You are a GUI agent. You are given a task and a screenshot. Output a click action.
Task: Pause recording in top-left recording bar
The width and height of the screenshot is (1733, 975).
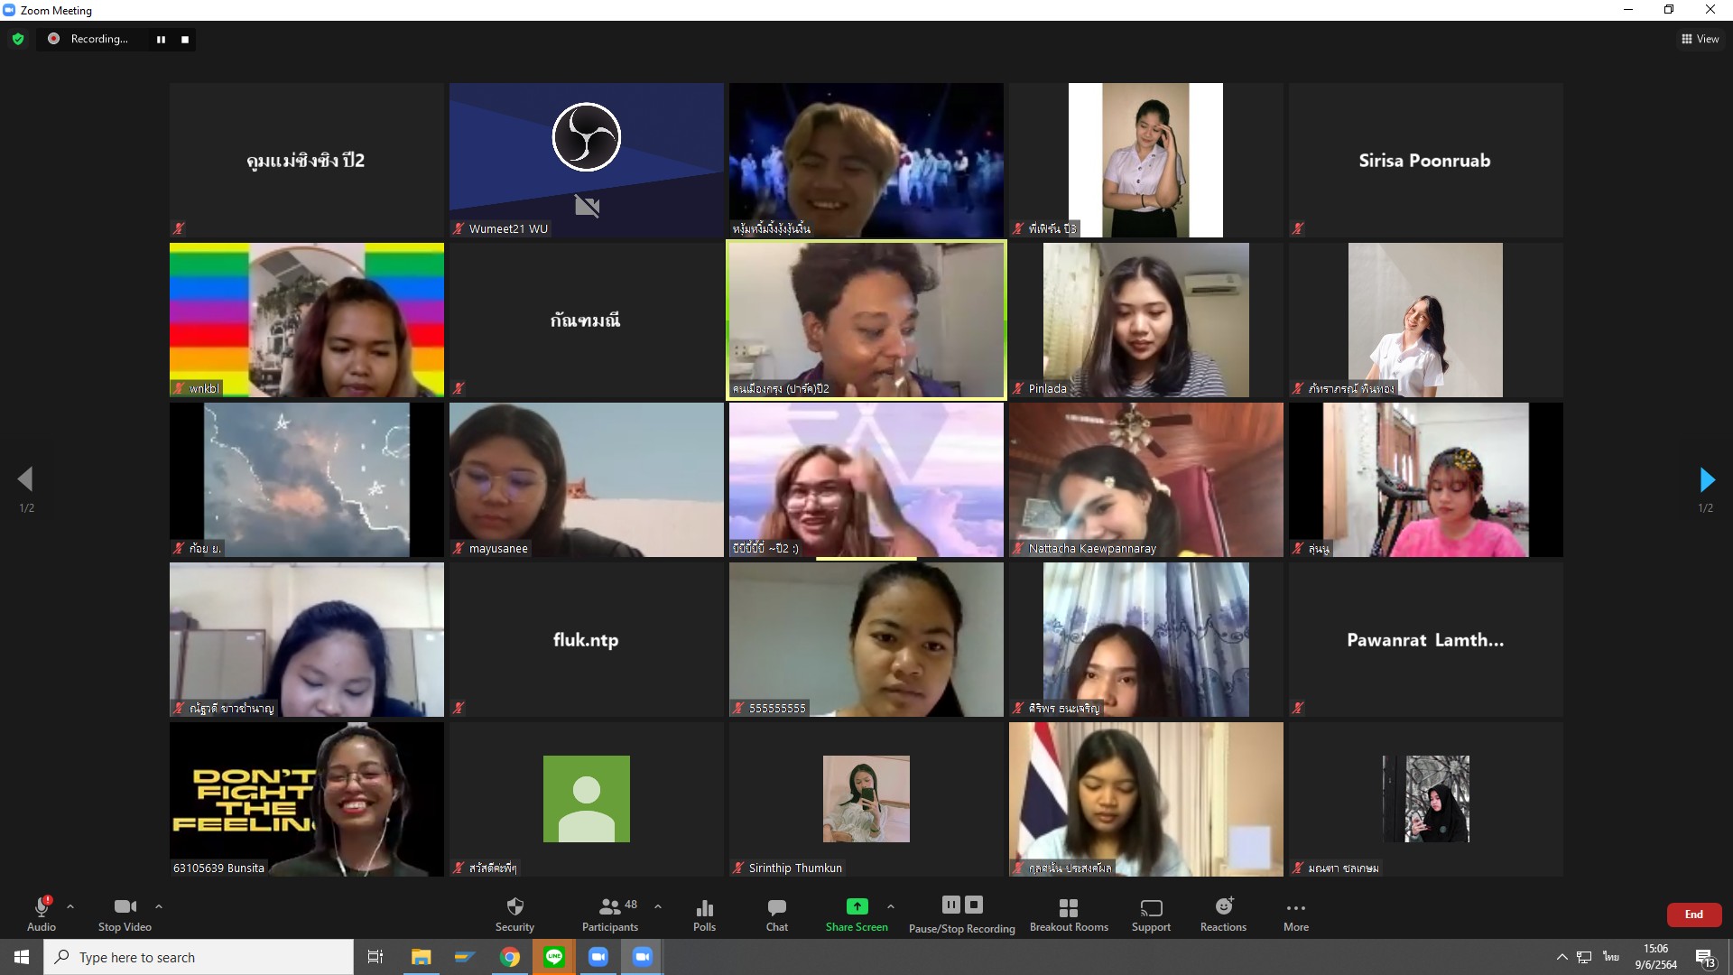[161, 39]
